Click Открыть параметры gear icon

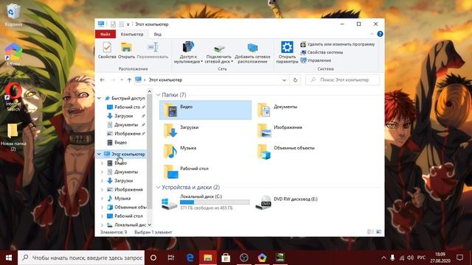pos(287,47)
